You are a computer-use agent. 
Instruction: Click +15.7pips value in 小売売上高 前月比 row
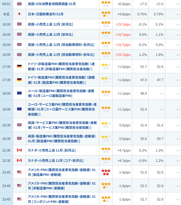coord(123,24)
